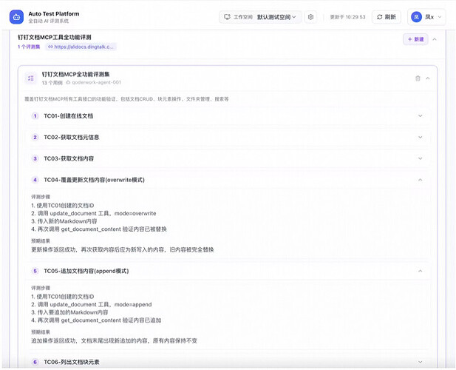Click expected result 原有内容保持不变
The image size is (456, 370).
[175, 341]
